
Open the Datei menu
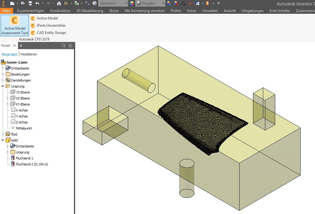[6, 10]
